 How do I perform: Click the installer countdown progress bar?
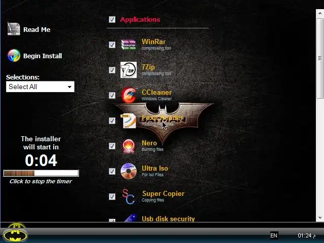coord(41,173)
